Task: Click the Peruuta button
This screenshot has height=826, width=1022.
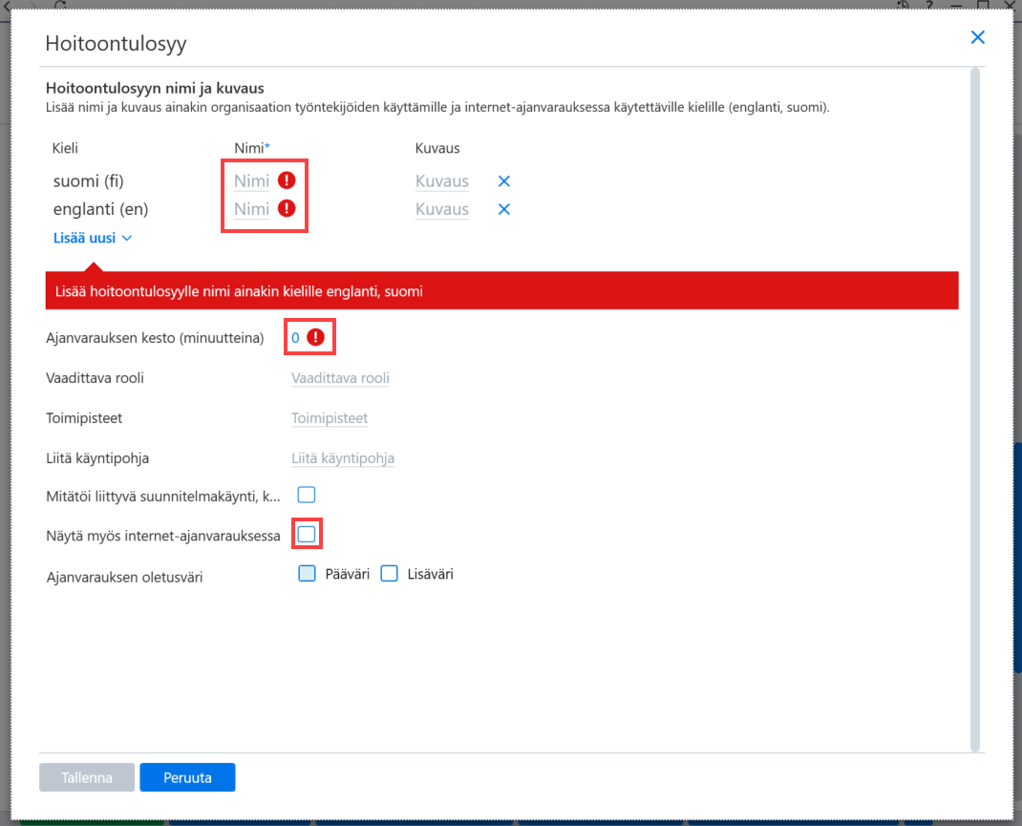Action: click(x=188, y=777)
